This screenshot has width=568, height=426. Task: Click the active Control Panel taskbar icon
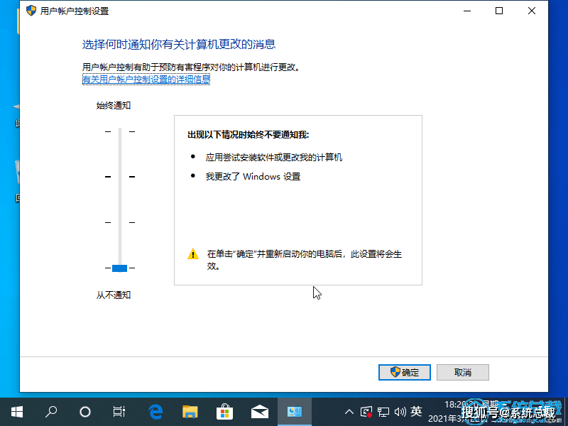pyautogui.click(x=295, y=412)
